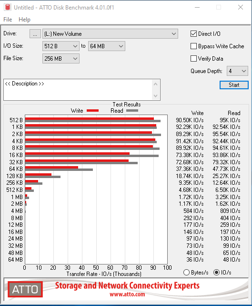Click the red Write legend swatch
Image resolution: width=252 pixels, height=306 pixels.
[x=92, y=111]
